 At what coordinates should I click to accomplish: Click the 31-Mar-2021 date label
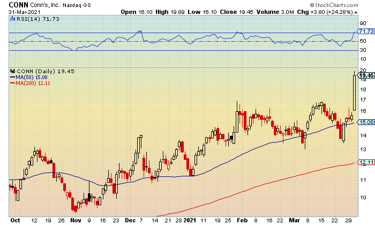click(25, 12)
